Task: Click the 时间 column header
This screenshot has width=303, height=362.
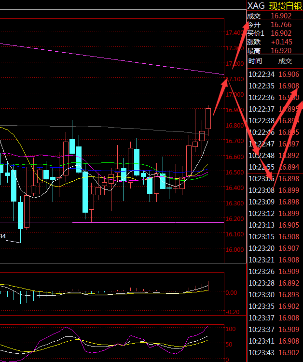Action: tap(255, 61)
